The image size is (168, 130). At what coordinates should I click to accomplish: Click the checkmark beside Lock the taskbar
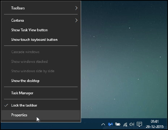point(6,105)
